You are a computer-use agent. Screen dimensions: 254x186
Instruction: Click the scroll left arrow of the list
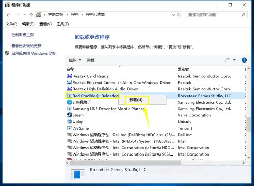click(x=67, y=163)
